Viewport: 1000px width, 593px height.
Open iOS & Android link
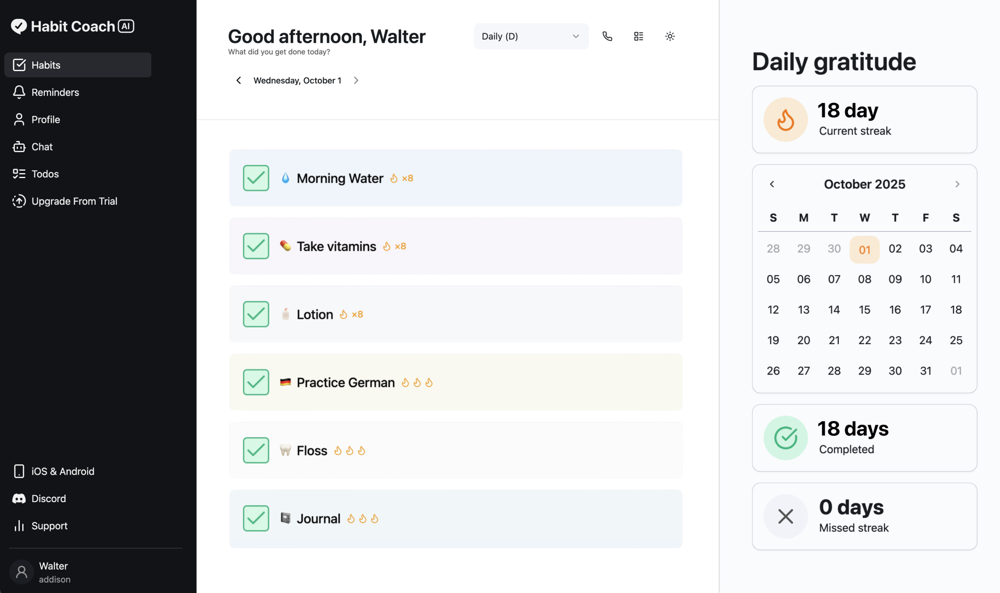click(x=62, y=471)
